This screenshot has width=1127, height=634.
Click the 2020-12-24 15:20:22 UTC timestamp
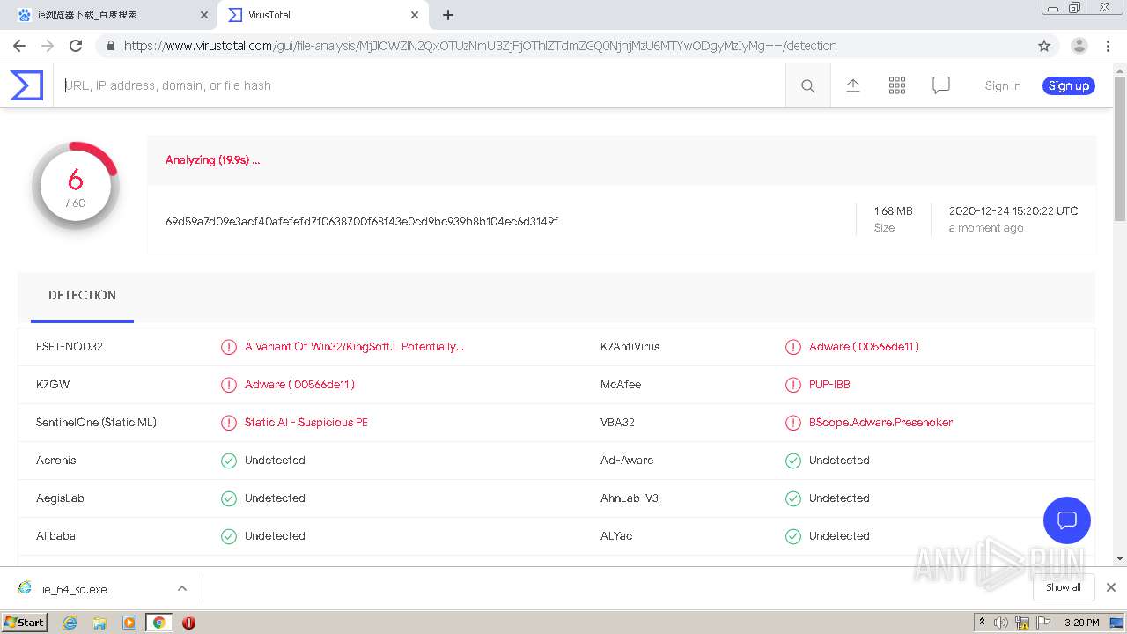point(1013,211)
